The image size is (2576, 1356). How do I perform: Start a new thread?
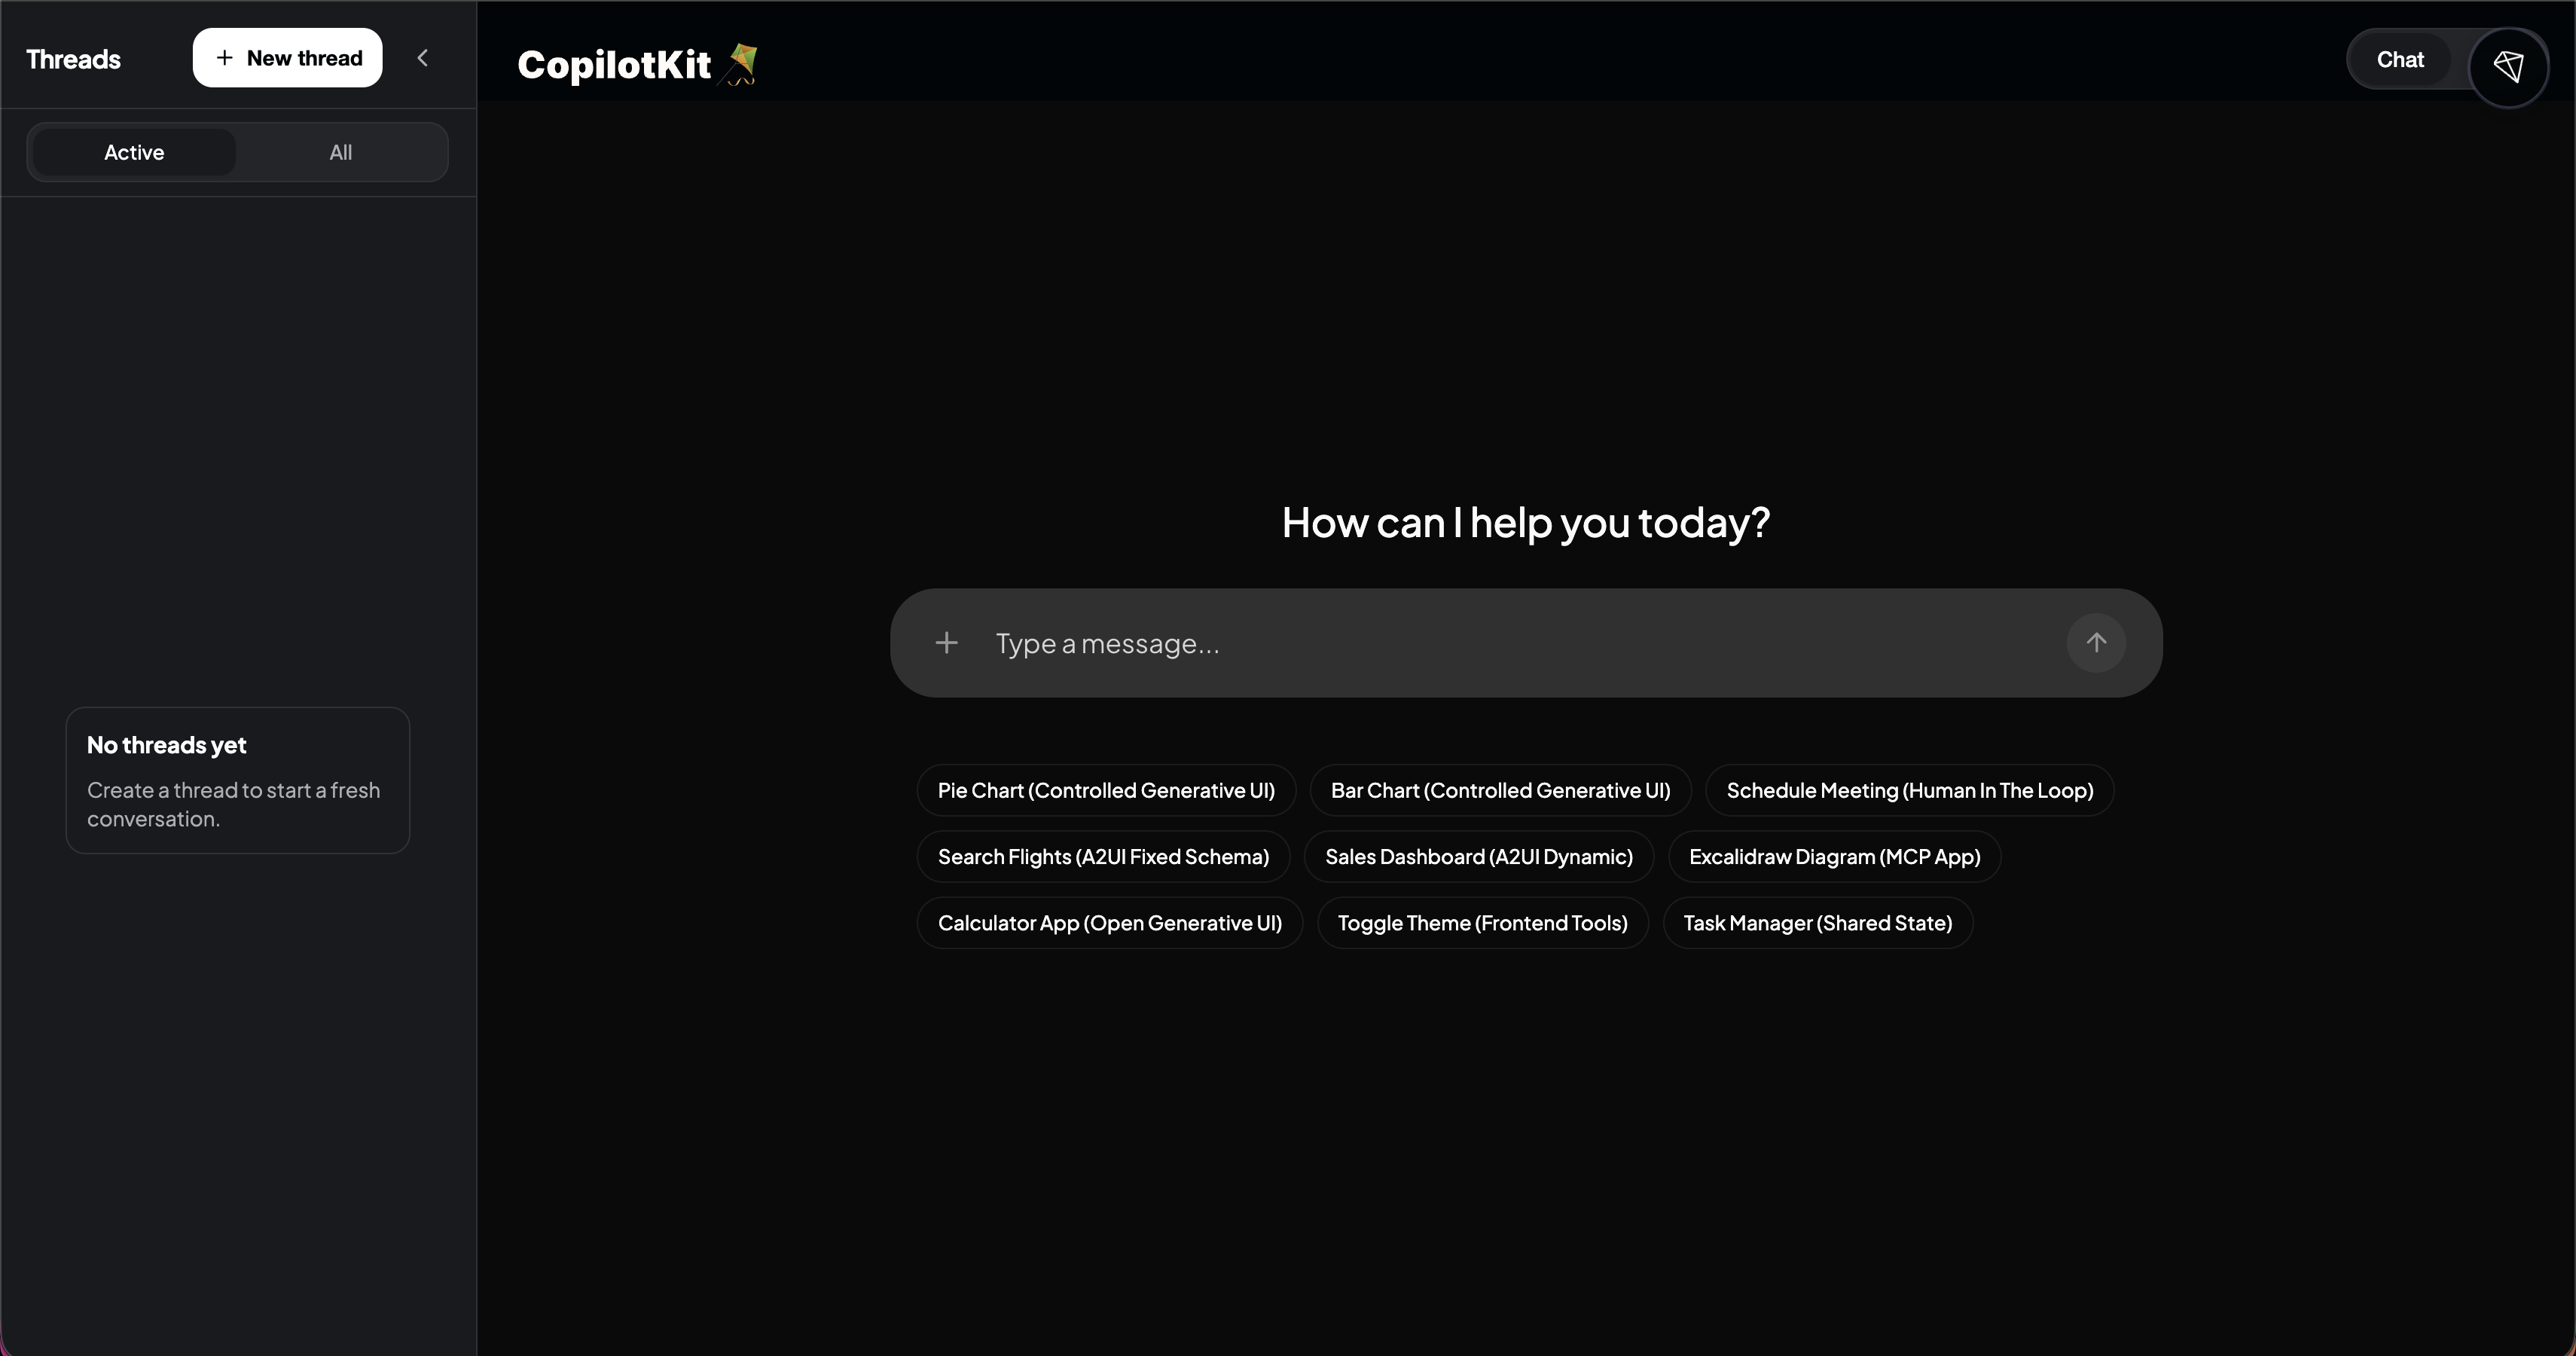pos(287,58)
